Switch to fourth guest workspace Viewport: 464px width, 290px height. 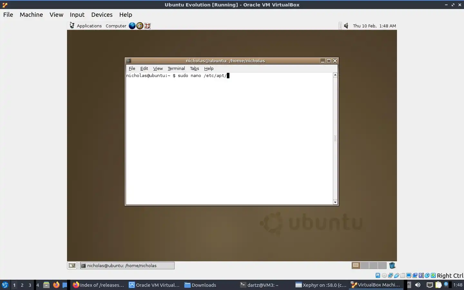click(x=382, y=266)
